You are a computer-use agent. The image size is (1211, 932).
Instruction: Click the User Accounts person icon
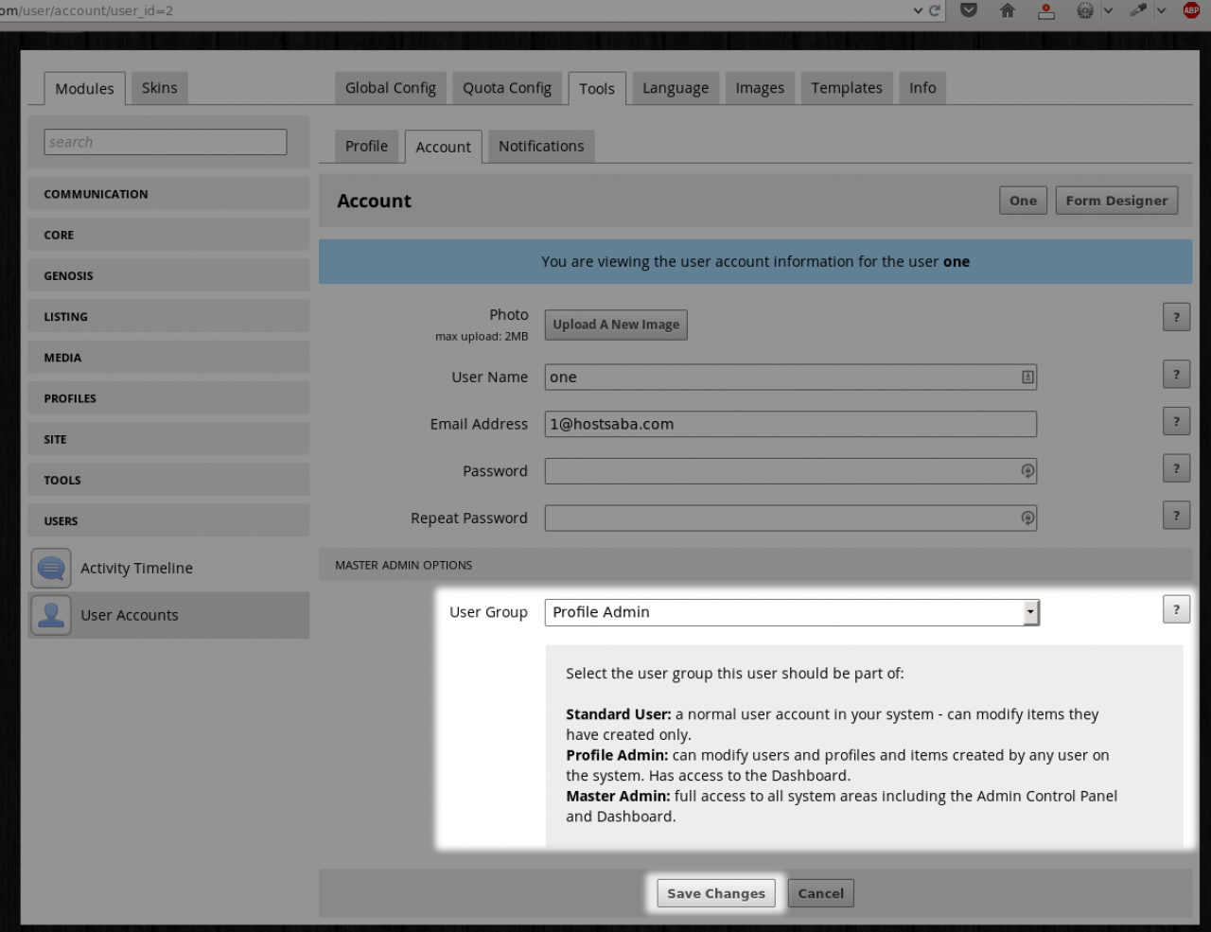click(x=51, y=615)
